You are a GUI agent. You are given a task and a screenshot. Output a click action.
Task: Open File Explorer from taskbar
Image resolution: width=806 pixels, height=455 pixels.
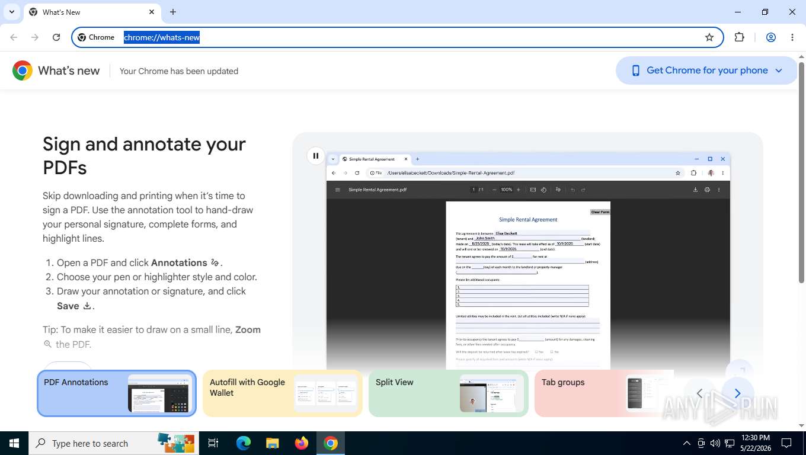273,443
